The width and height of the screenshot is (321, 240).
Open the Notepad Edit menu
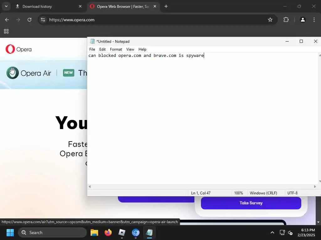pos(103,49)
